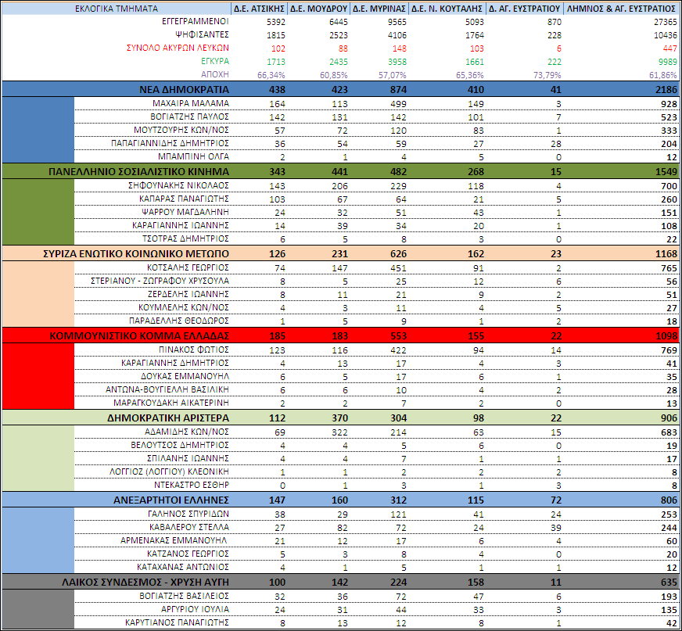
Task: Click the ΑΝΕΞΑΡΤΗΤΟΙ ΕΛΛΗΝΕΣ total 806
Action: [x=669, y=500]
